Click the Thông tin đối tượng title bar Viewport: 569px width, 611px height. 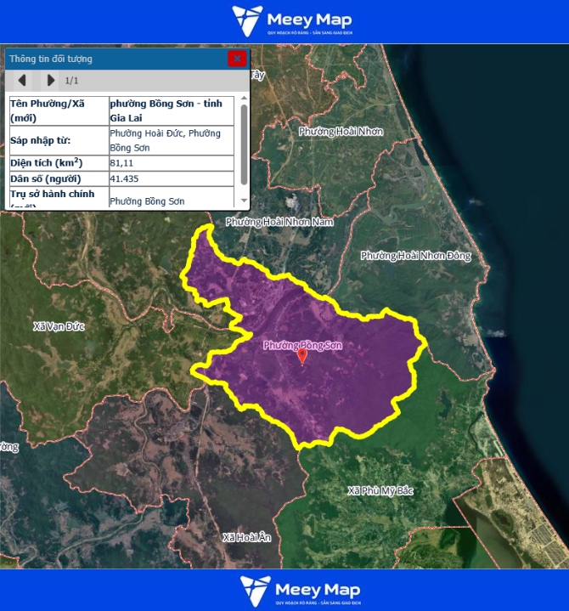pyautogui.click(x=110, y=59)
